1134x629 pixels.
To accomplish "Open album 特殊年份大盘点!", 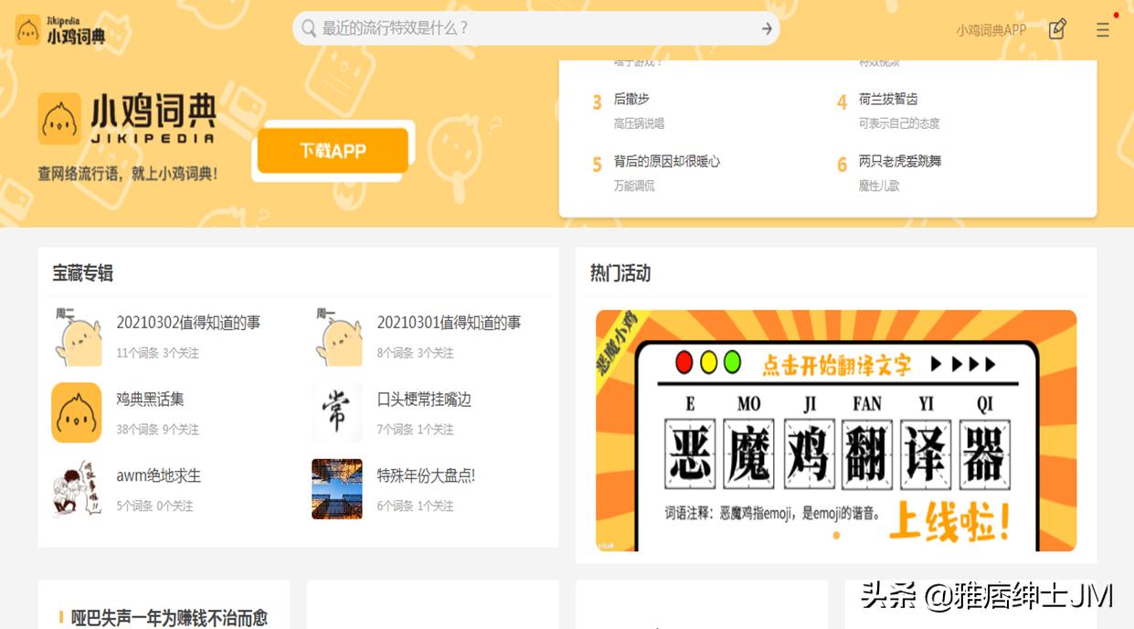I will pos(426,475).
